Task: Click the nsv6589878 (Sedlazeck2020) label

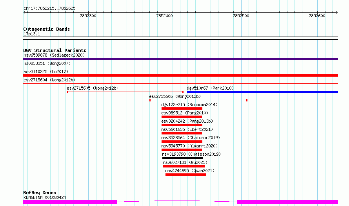Action: (54, 55)
